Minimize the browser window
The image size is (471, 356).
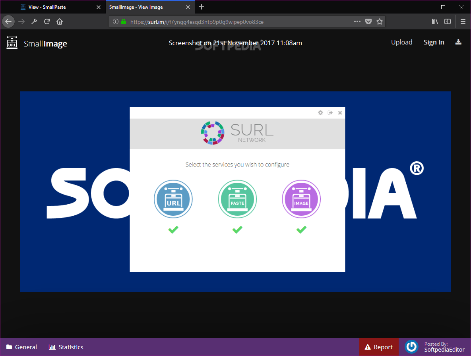[x=425, y=7]
